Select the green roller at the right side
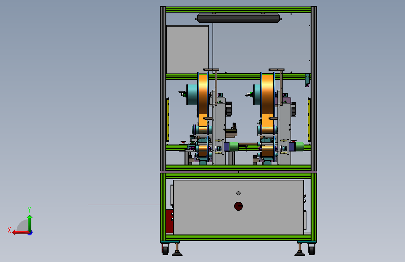This screenshot has height=262, width=405. [299, 146]
